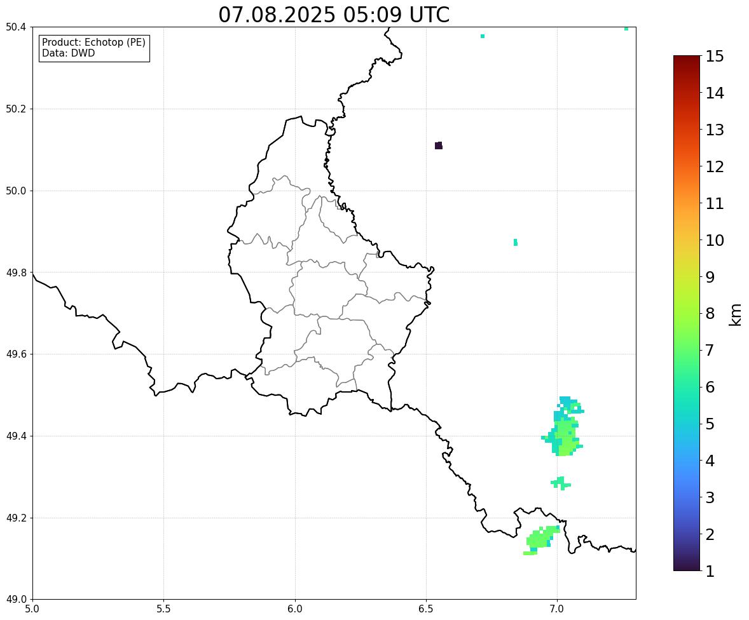Click y-axis label '50.4'
749x620 pixels.
pos(16,27)
